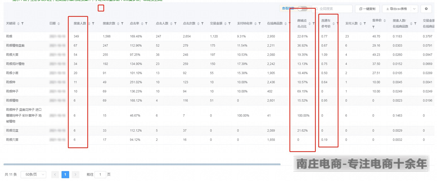Sort by 支付转化率 column
This screenshot has height=181, width=437.
click(256, 23)
